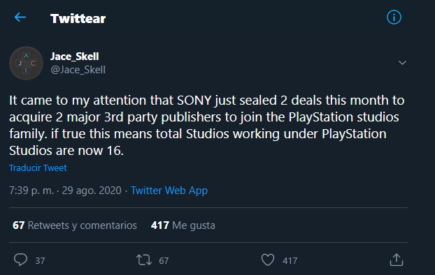Open the Twitter Web App source link
This screenshot has width=435, height=275.
(x=169, y=191)
